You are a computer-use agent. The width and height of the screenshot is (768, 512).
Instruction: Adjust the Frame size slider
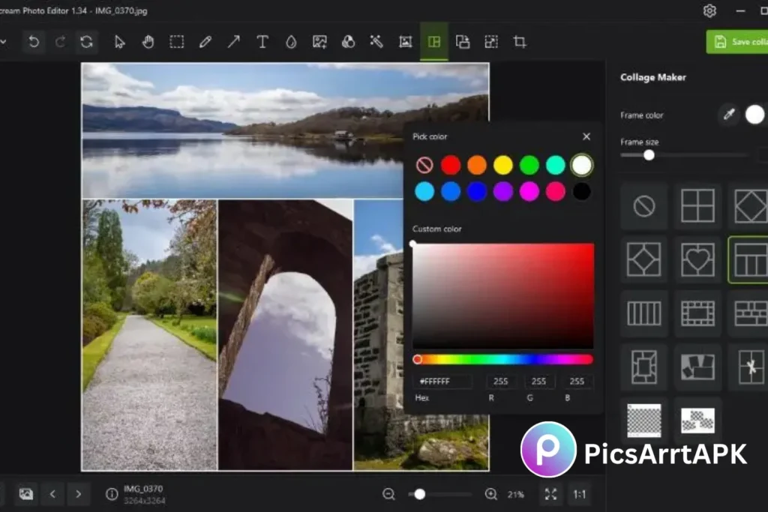(x=649, y=155)
